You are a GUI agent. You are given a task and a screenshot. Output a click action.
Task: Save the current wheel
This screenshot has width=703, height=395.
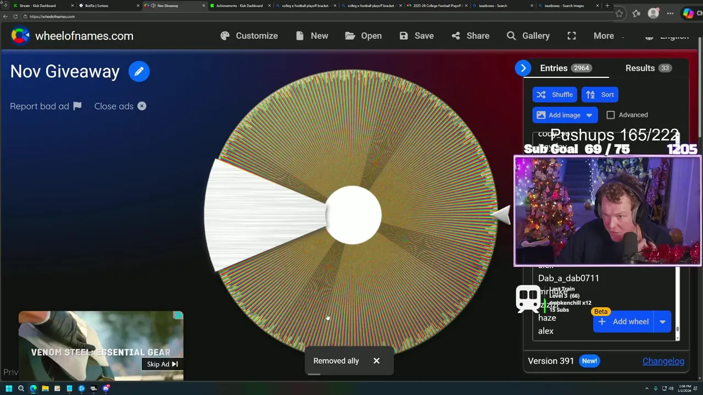[x=417, y=36]
